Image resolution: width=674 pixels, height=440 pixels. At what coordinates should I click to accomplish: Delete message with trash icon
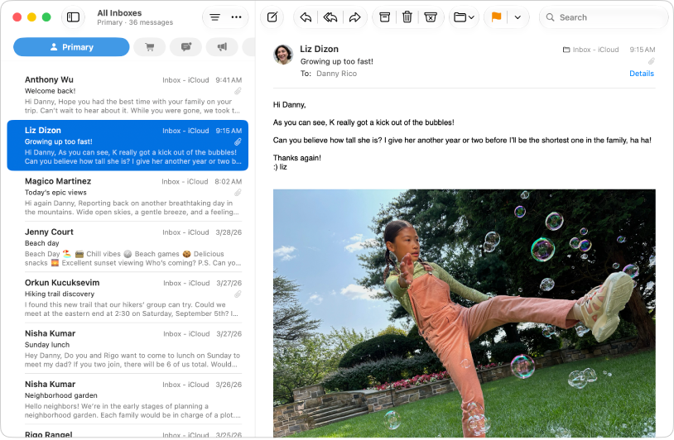pyautogui.click(x=407, y=17)
